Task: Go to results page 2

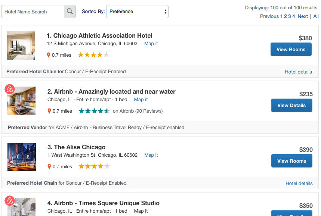Action: pyautogui.click(x=285, y=16)
